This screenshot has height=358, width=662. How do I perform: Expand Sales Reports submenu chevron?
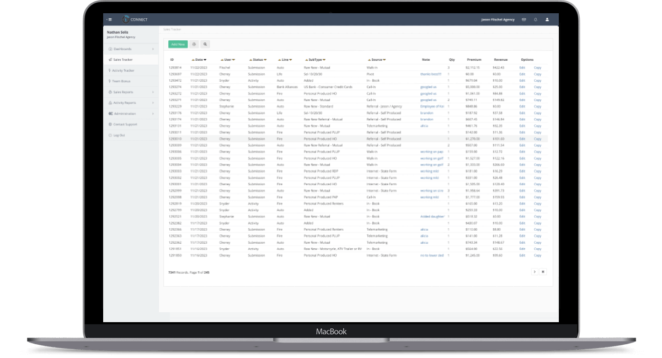tap(153, 92)
